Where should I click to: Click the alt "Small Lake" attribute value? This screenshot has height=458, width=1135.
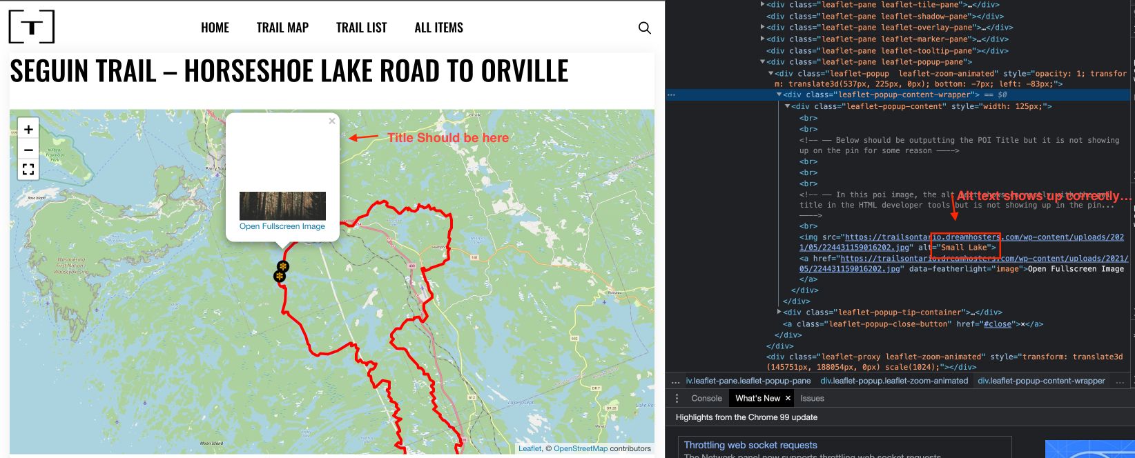964,247
